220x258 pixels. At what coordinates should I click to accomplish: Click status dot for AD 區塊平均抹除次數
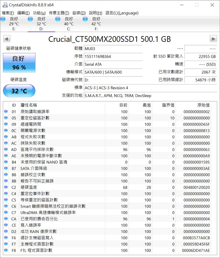tap(6, 149)
